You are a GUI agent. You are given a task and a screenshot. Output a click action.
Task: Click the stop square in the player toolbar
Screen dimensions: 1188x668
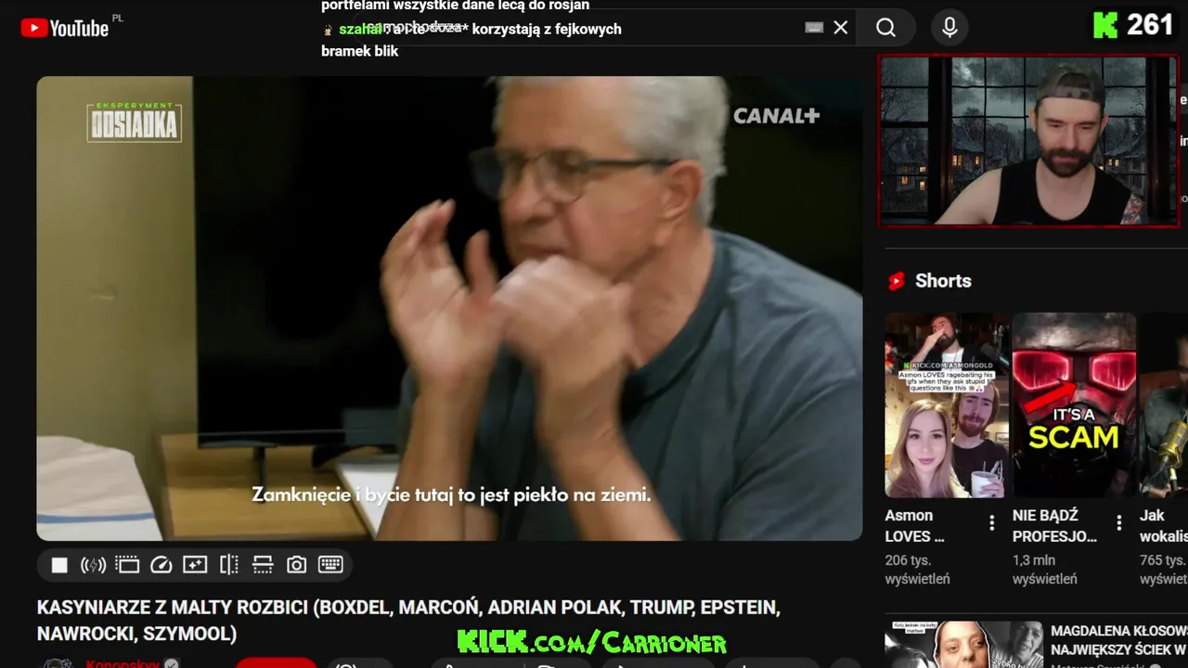point(59,565)
